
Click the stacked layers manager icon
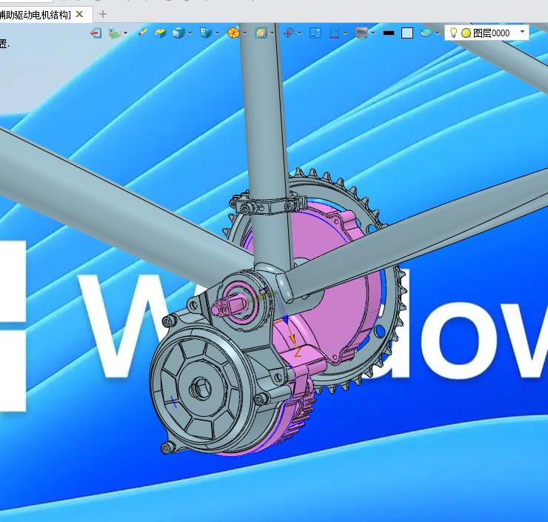tap(426, 33)
